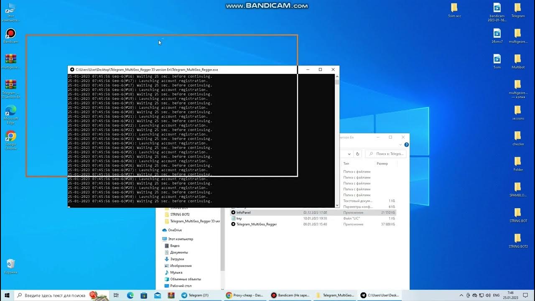Open the Mail app on the taskbar
This screenshot has height=301, width=535.
click(157, 295)
